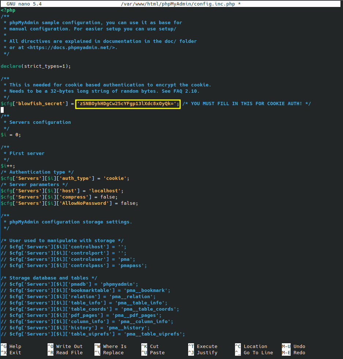
Task: Click the 'First server' comment line
Action: tap(24, 153)
